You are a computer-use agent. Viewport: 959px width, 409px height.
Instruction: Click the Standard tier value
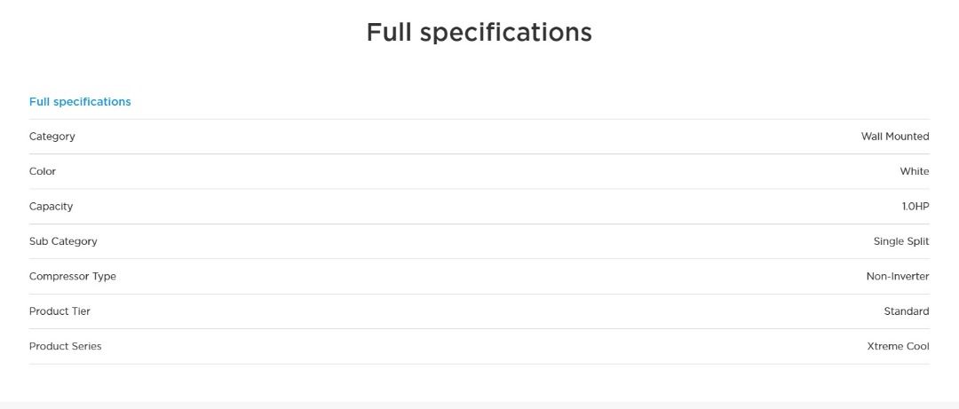click(906, 311)
